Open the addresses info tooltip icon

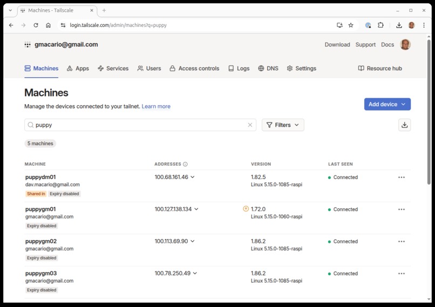tap(185, 164)
